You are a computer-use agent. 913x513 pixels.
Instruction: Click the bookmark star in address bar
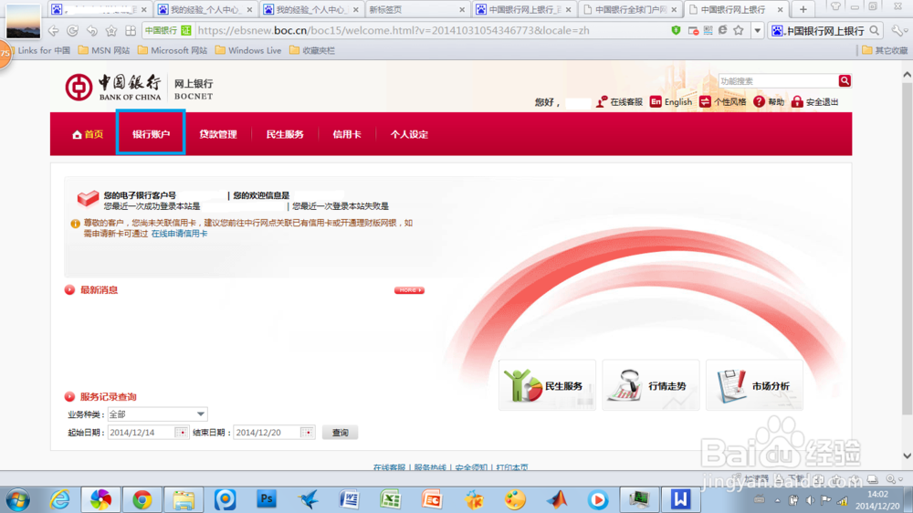[739, 30]
